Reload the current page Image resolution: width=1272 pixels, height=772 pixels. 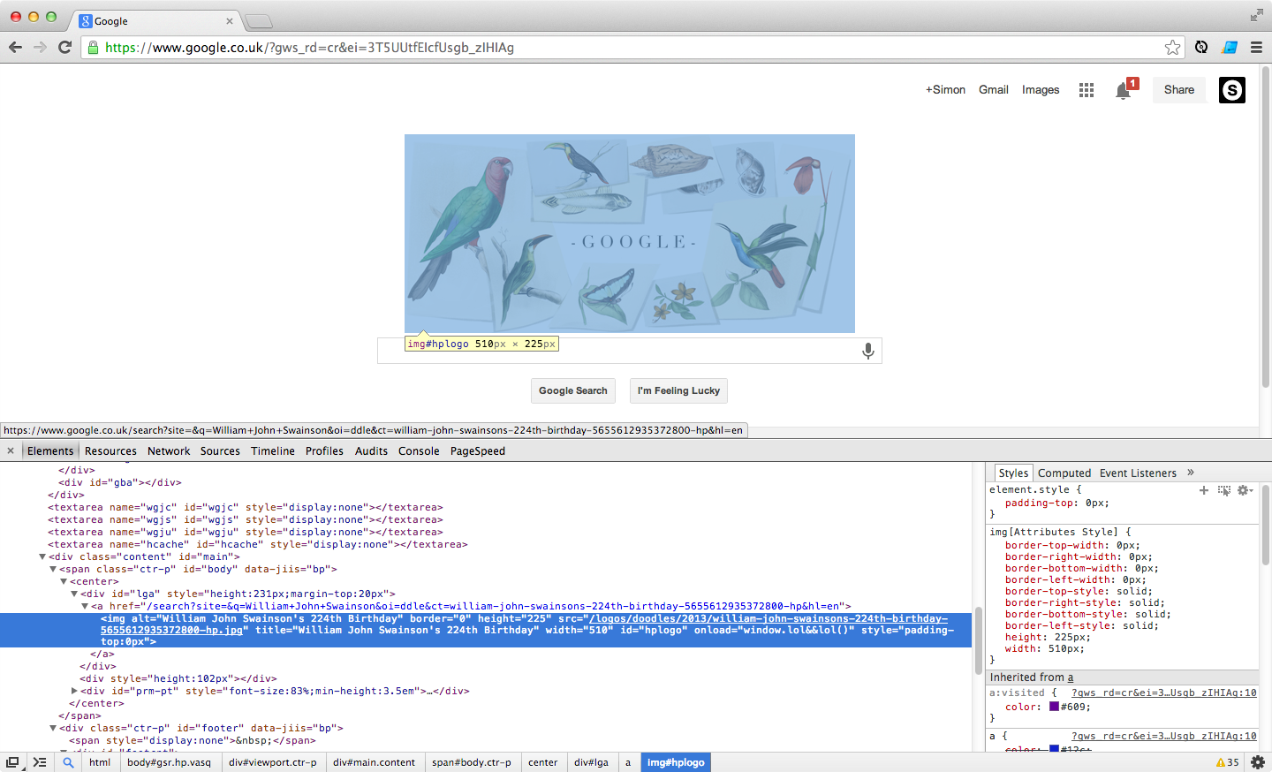64,47
